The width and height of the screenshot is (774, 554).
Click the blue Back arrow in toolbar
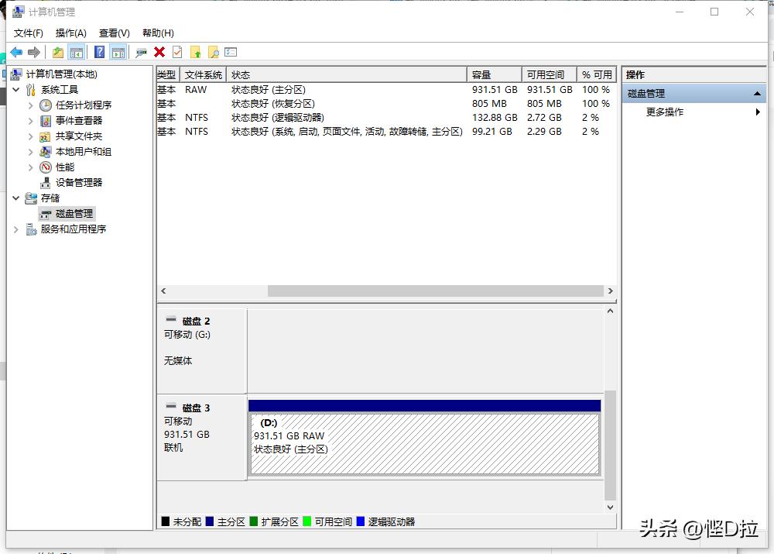[x=16, y=52]
